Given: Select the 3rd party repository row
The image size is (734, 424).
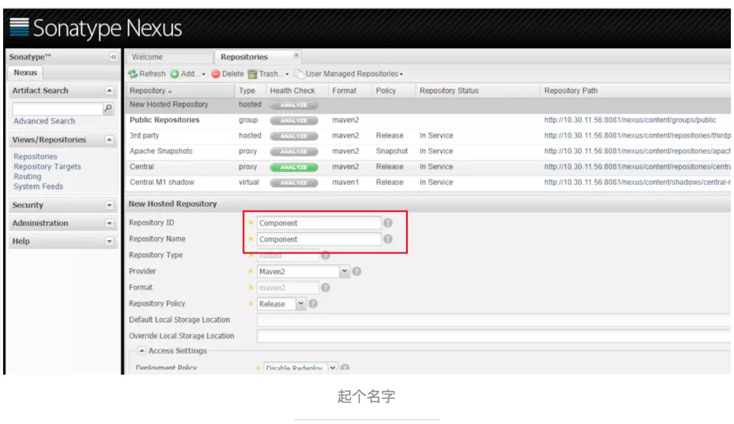Looking at the screenshot, I should tap(429, 136).
